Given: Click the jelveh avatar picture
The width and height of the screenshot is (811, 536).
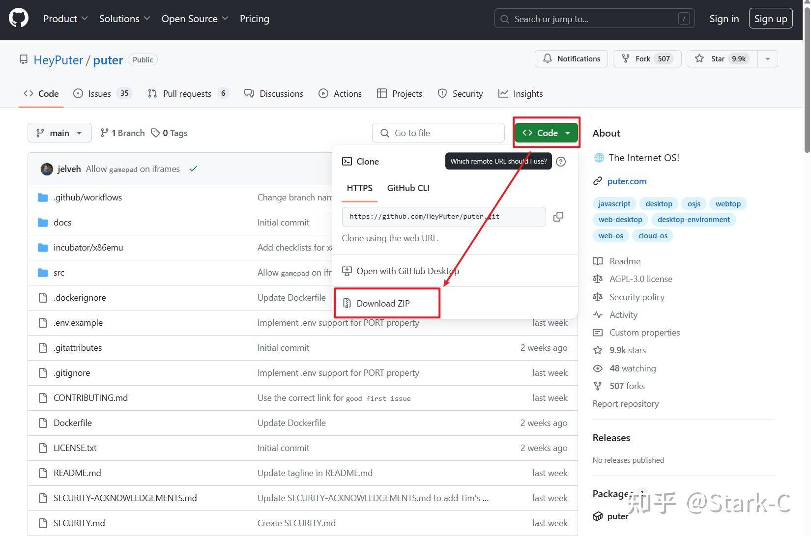Looking at the screenshot, I should (x=47, y=169).
